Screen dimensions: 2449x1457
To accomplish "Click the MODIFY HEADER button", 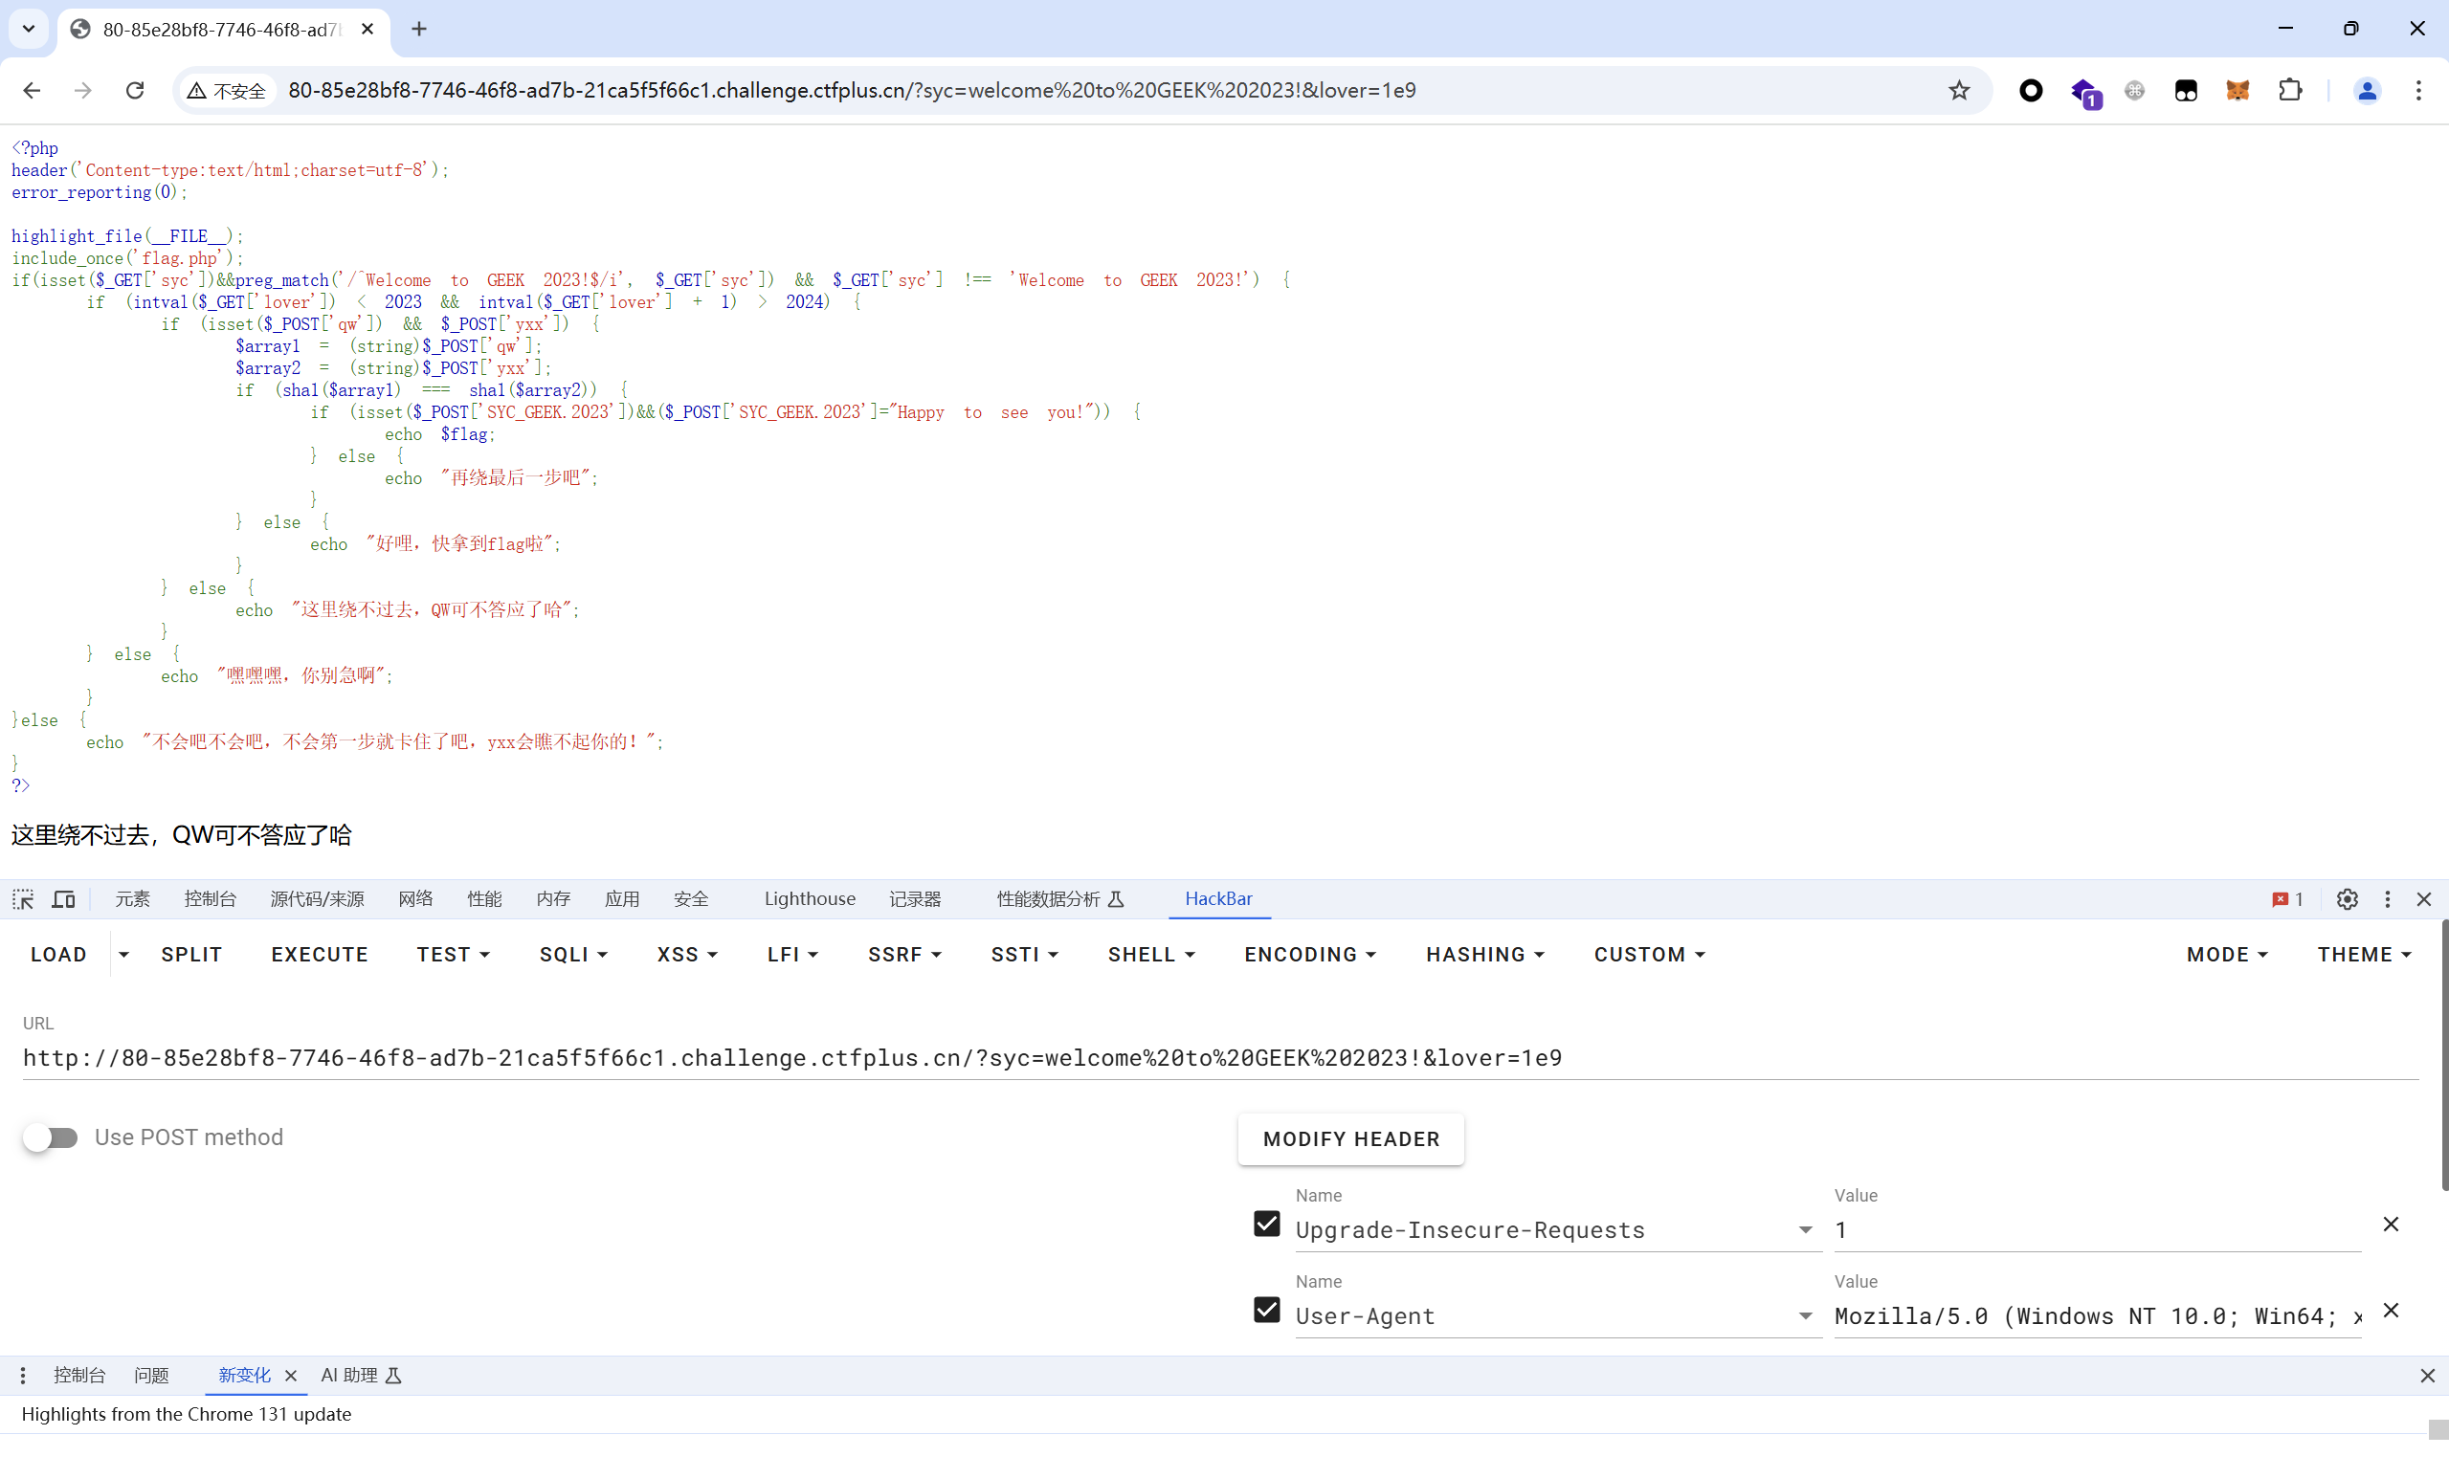I will point(1351,1140).
